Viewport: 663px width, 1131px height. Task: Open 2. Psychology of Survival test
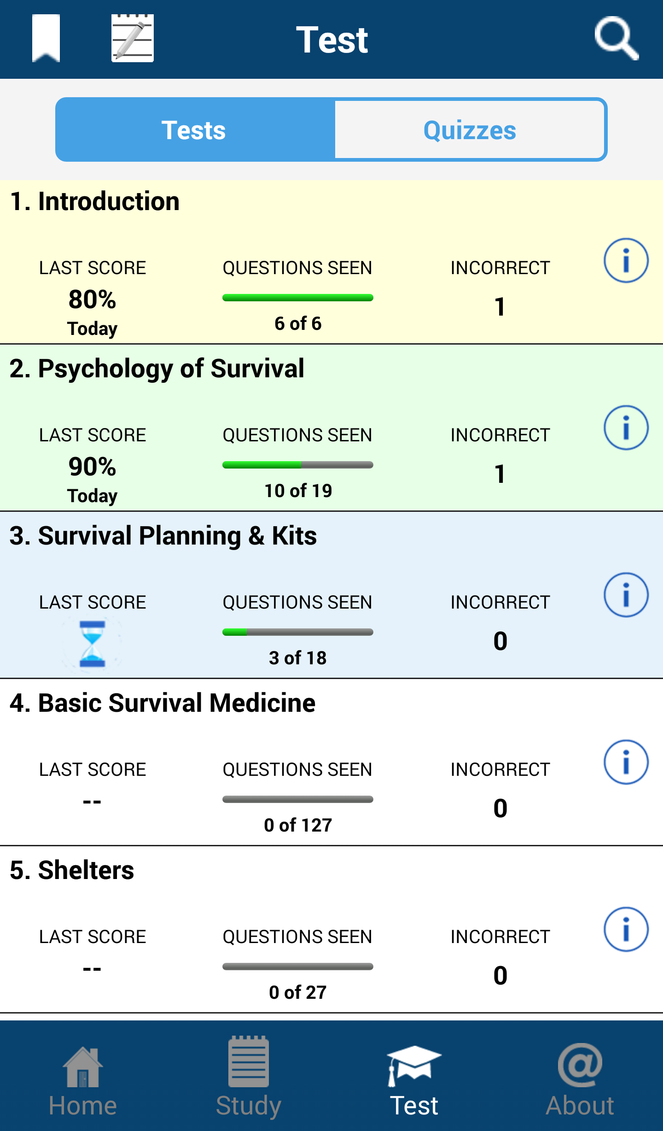pos(331,428)
